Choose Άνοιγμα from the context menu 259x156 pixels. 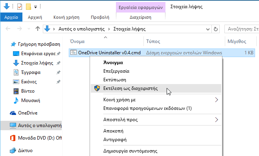[x=156, y=63]
